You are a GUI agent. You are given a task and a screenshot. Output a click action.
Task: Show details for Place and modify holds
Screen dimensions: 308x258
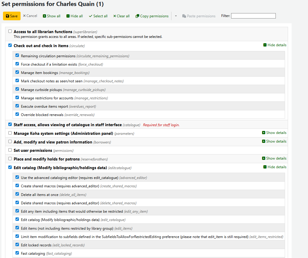click(274, 158)
